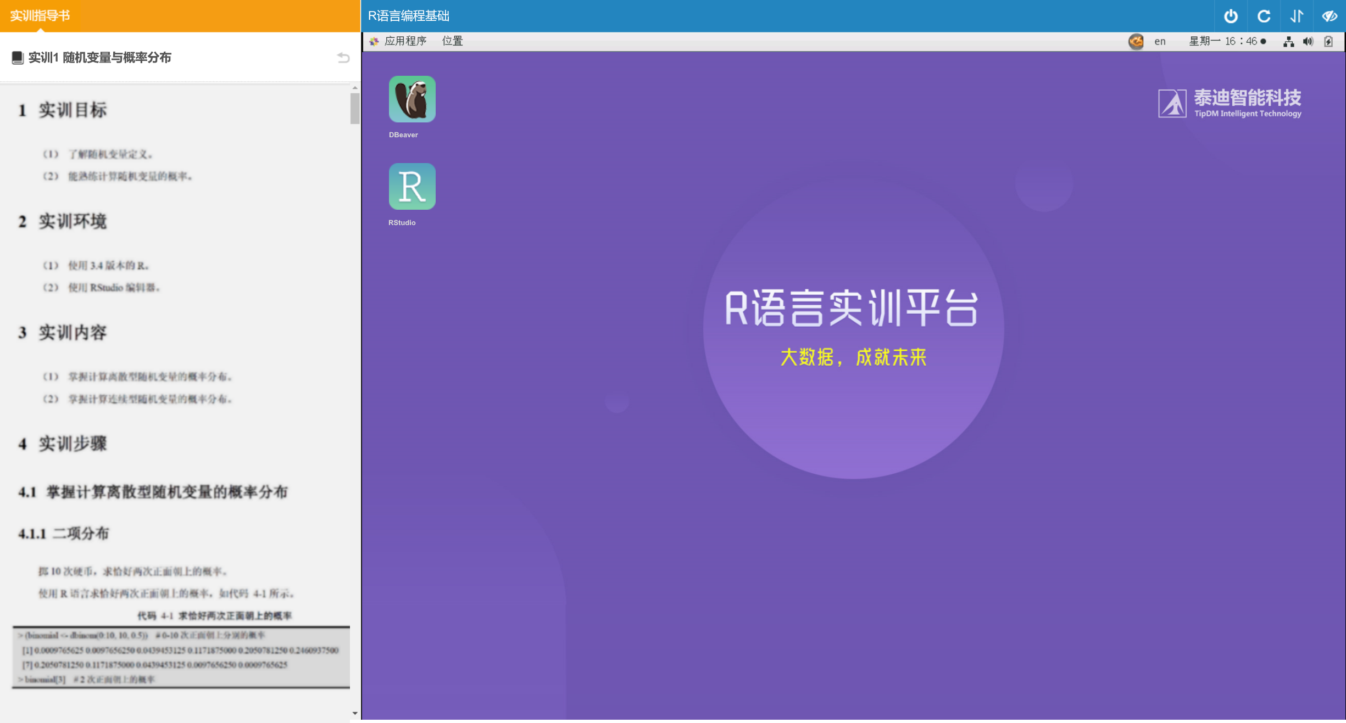Click the text 了解随机变量定义
Viewport: 1346px width, 723px height.
110,154
